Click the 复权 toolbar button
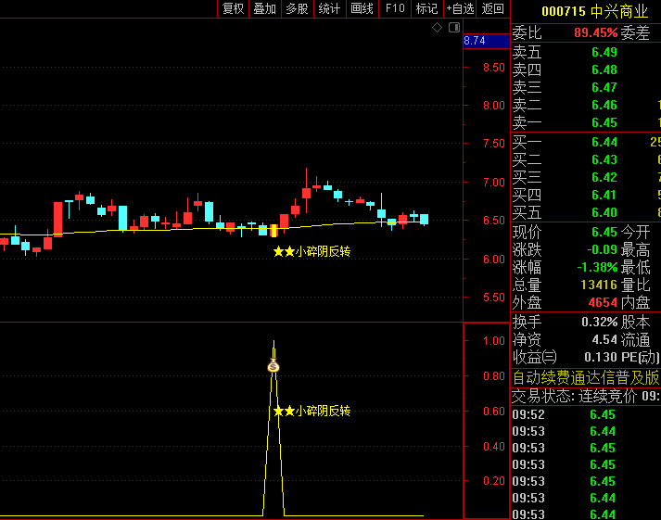Viewport: 661px width, 520px height. click(233, 8)
